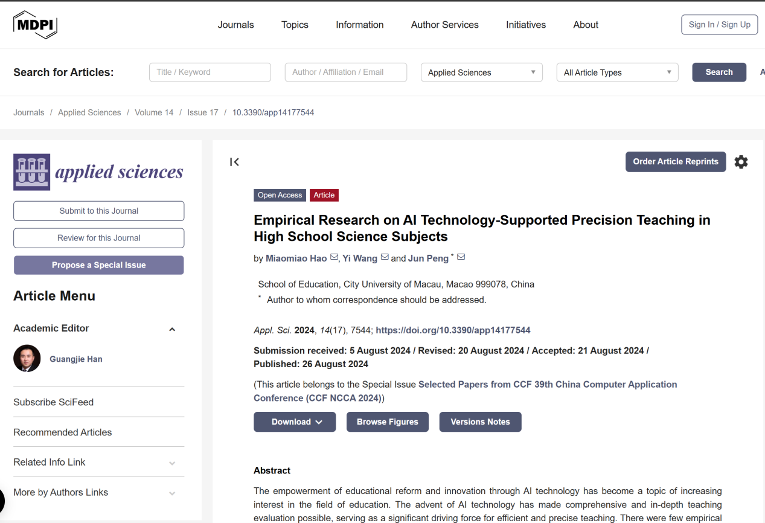Click the Browse Figures button
This screenshot has width=765, height=523.
pos(387,422)
